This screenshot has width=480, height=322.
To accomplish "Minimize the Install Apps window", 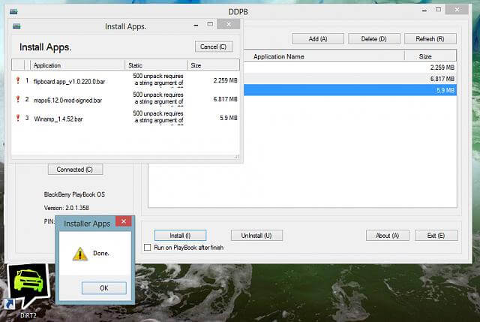I will click(196, 25).
